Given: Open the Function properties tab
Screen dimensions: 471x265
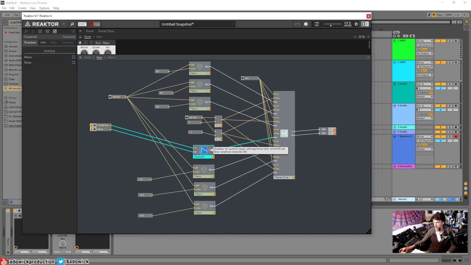Looking at the screenshot, I should (x=30, y=42).
